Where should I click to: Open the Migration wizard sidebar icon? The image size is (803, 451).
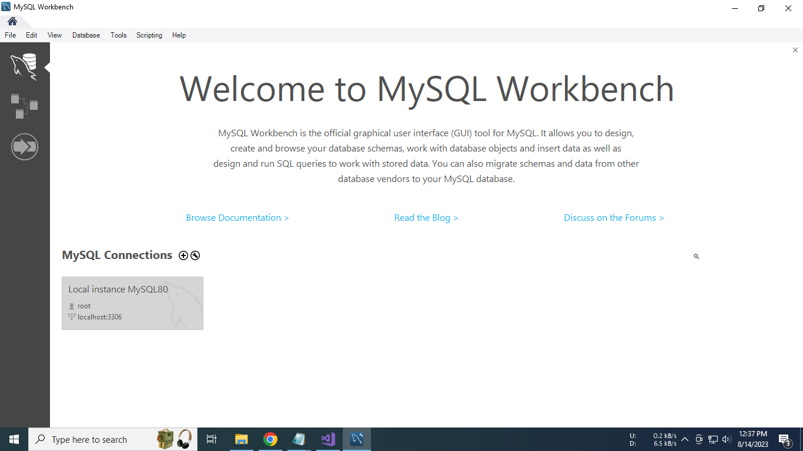(x=24, y=146)
